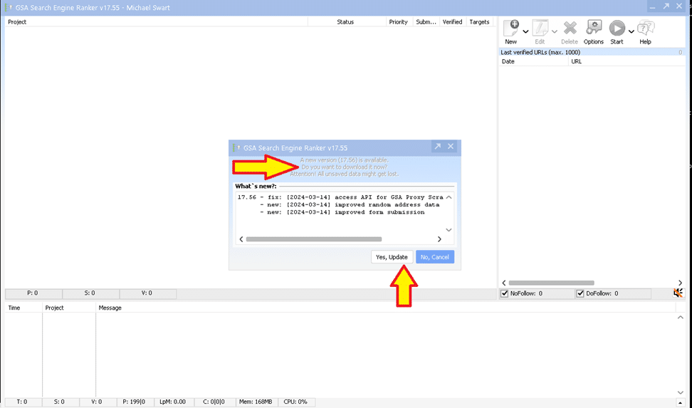This screenshot has width=692, height=408.
Task: Click the status bar up arrow button
Action: [680, 402]
